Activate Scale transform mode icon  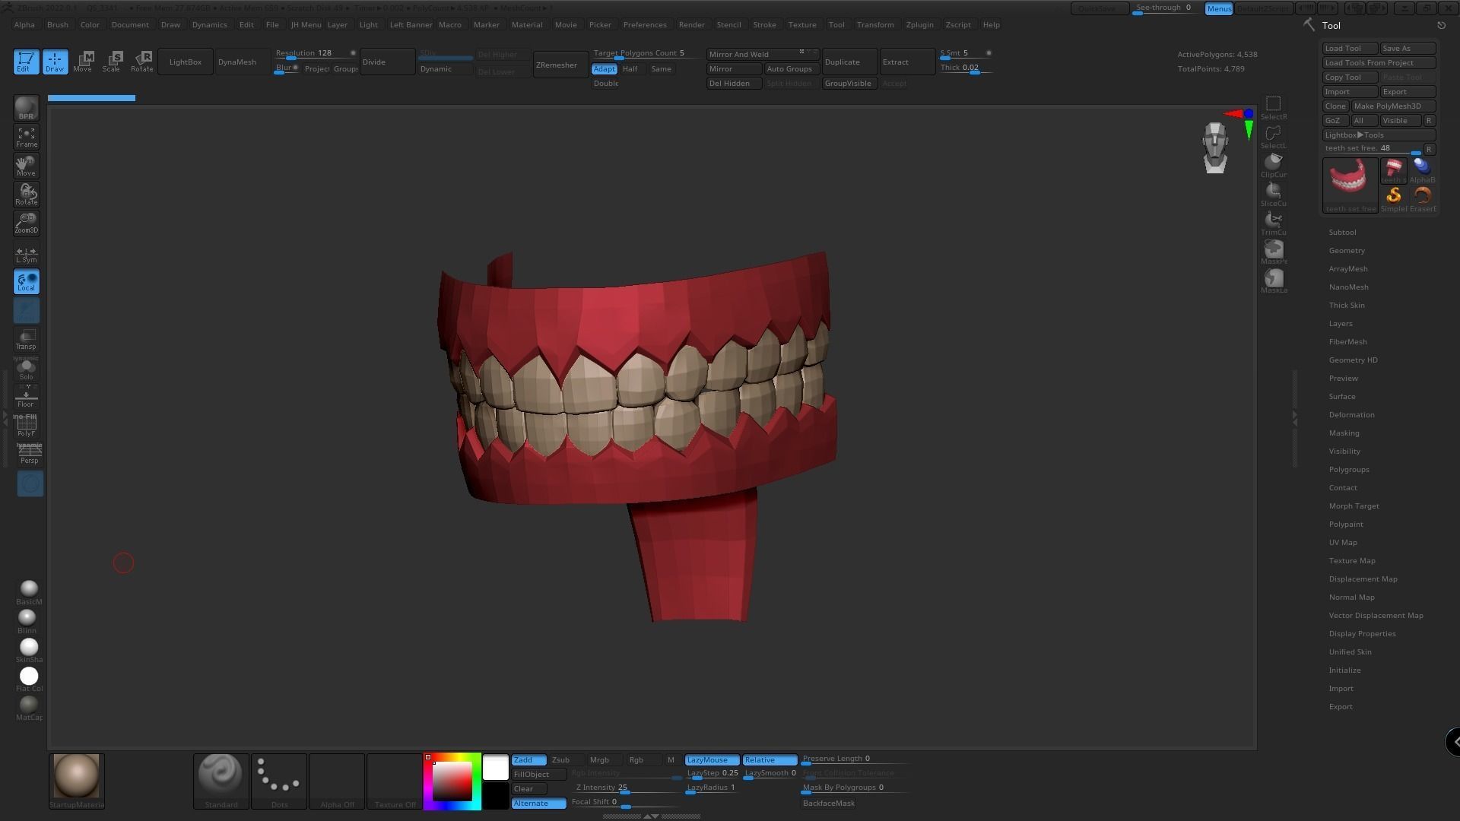(x=112, y=62)
